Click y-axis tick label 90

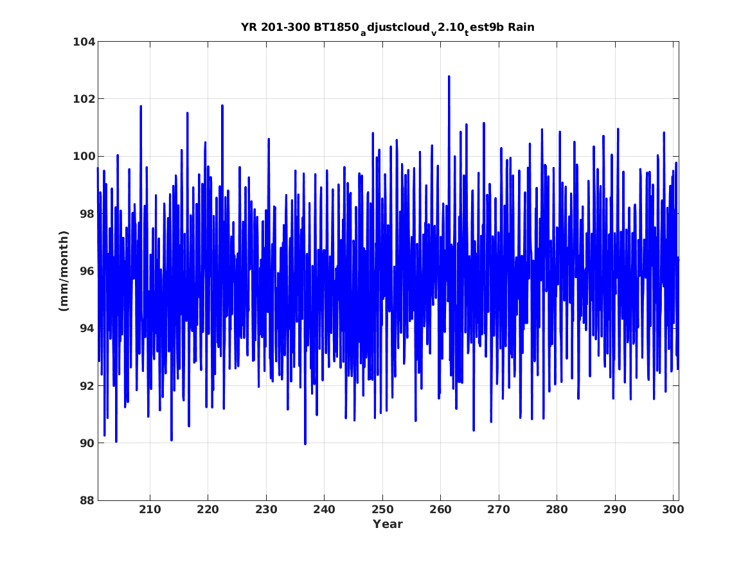pos(87,443)
